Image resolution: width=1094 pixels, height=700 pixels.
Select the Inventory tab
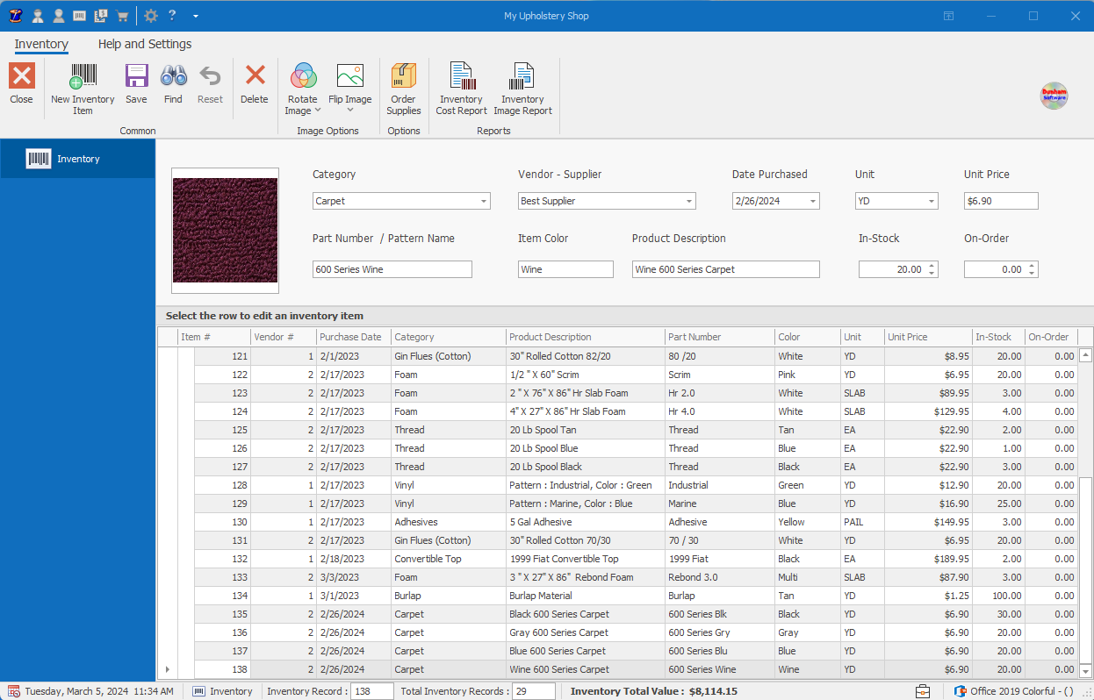click(x=40, y=44)
